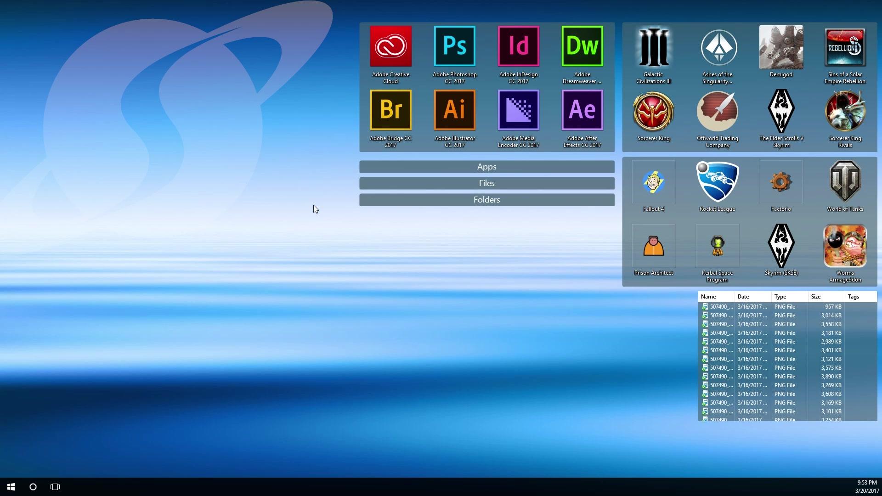This screenshot has width=882, height=496.
Task: Sort file list by Size column
Action: [826, 297]
